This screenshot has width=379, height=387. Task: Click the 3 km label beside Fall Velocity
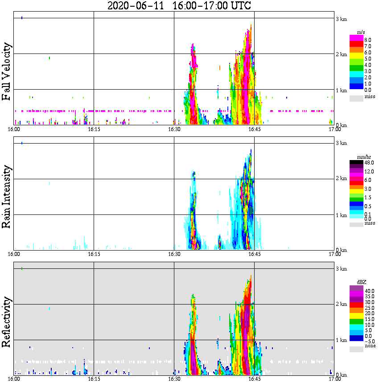(x=341, y=19)
